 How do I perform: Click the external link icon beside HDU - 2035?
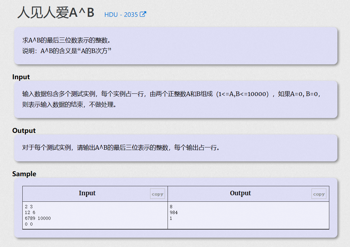pyautogui.click(x=143, y=14)
